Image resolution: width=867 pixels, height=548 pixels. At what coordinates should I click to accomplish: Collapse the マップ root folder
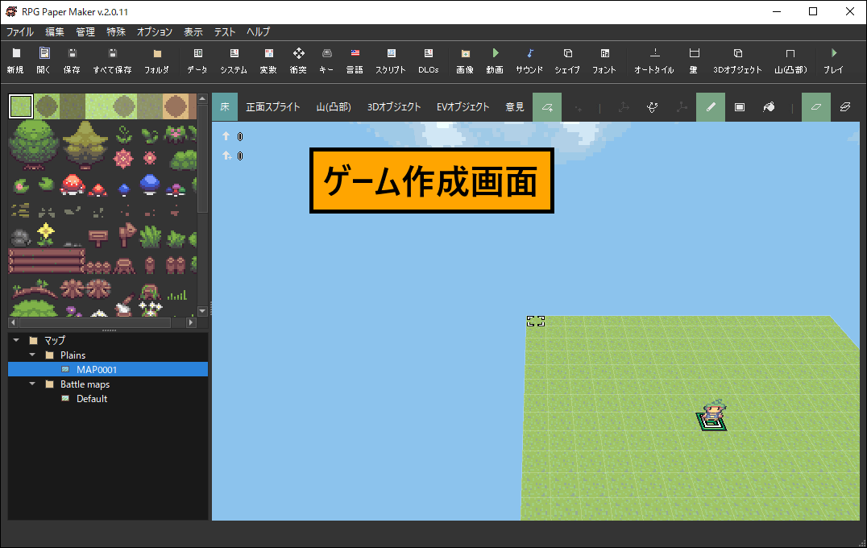coord(16,340)
